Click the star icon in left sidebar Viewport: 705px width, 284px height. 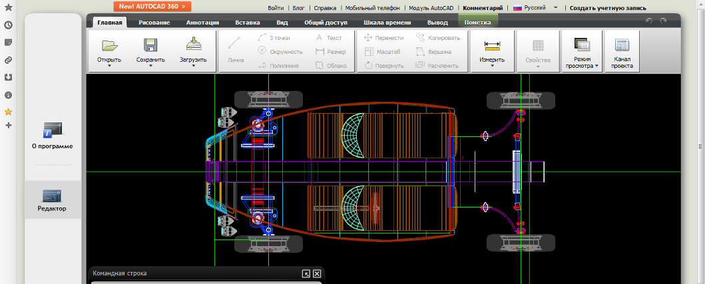point(7,7)
